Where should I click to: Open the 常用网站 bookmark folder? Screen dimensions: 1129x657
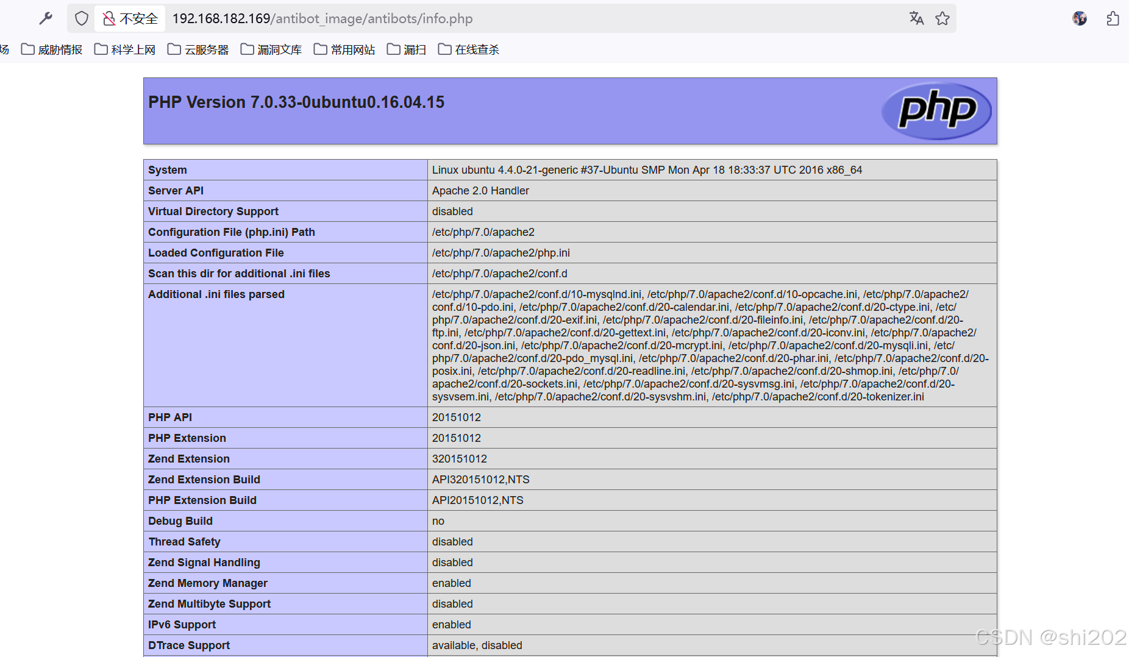344,49
